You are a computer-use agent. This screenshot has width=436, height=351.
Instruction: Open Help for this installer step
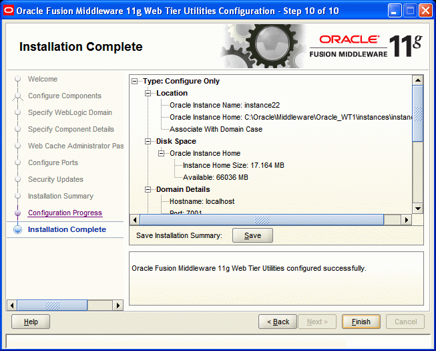(31, 322)
